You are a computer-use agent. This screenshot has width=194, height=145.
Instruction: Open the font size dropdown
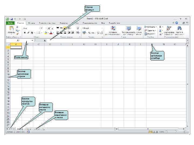46,28
